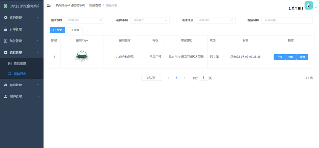Open the 选择市级 dropdown

(x=150, y=20)
